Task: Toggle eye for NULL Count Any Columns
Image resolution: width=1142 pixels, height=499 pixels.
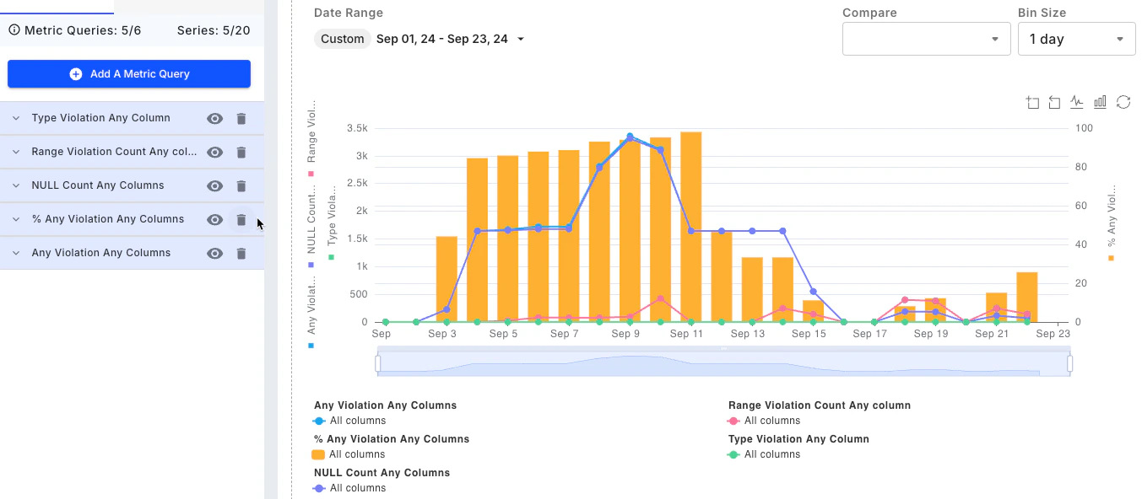Action: click(x=215, y=186)
